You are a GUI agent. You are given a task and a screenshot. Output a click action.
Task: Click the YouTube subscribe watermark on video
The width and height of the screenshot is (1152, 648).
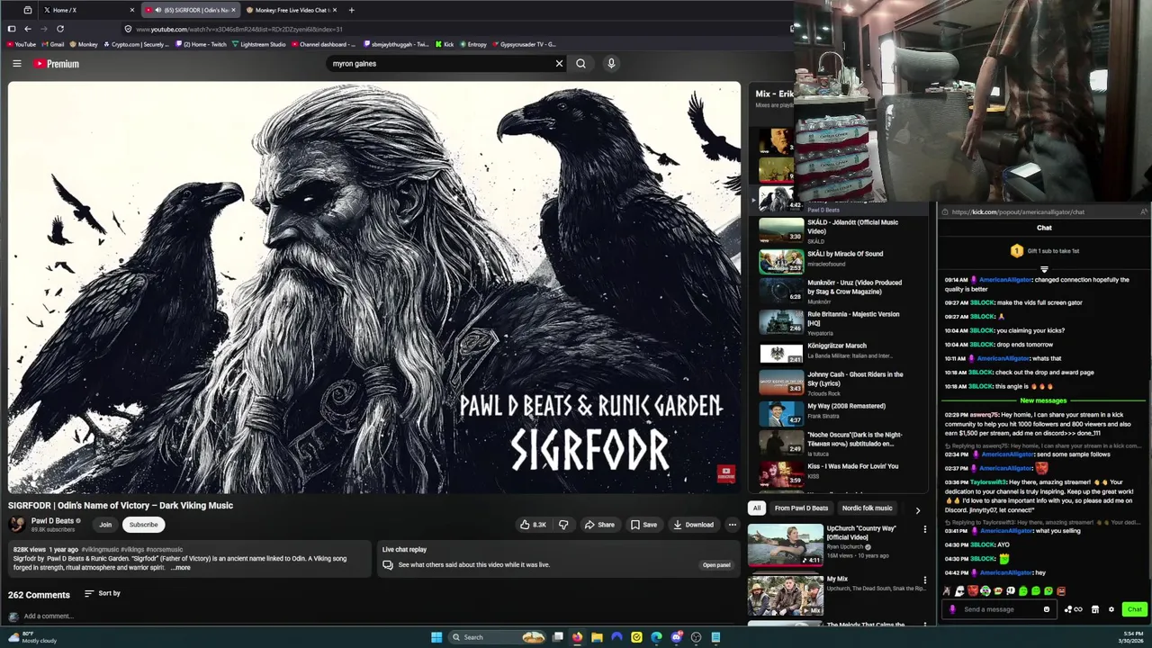tap(725, 473)
